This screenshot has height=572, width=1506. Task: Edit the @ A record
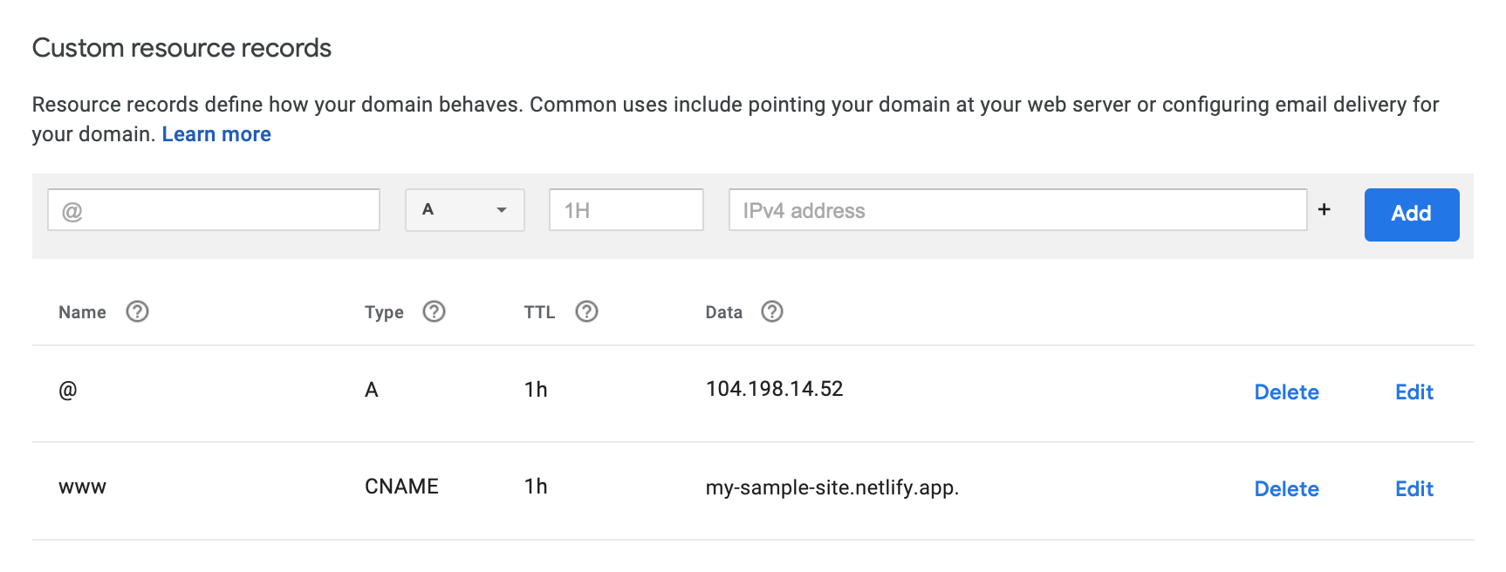(x=1414, y=392)
